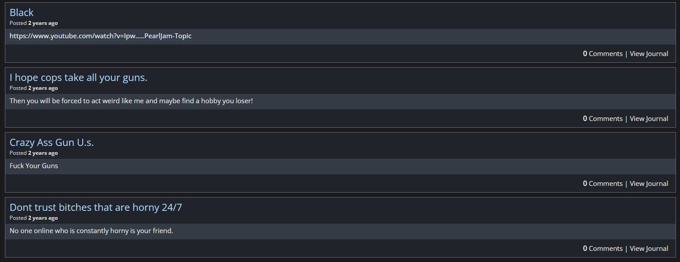
Task: View comments on the "Crazy Ass Gun U.s." entry
Action: [603, 184]
